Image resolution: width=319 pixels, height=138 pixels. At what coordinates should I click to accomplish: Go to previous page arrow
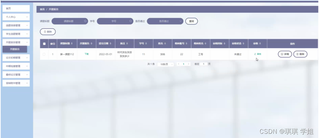(178, 64)
